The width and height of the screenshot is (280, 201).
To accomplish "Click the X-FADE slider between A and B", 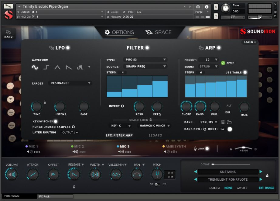I will tap(244, 147).
